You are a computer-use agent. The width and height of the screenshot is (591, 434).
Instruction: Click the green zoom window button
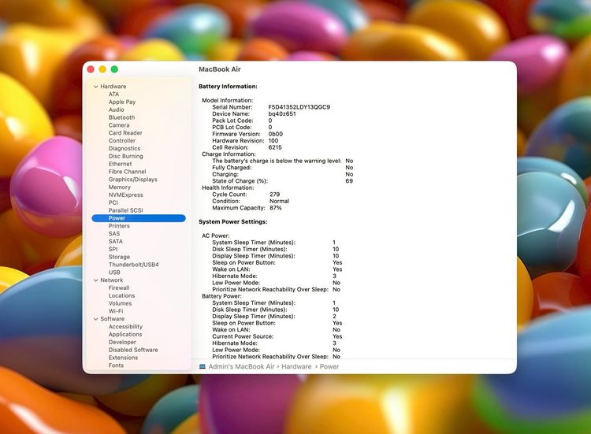tap(114, 69)
